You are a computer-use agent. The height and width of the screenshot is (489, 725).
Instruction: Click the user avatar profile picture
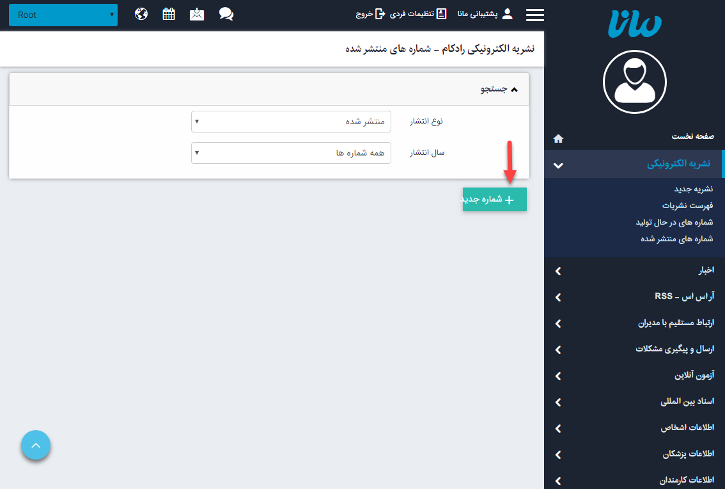tap(634, 82)
